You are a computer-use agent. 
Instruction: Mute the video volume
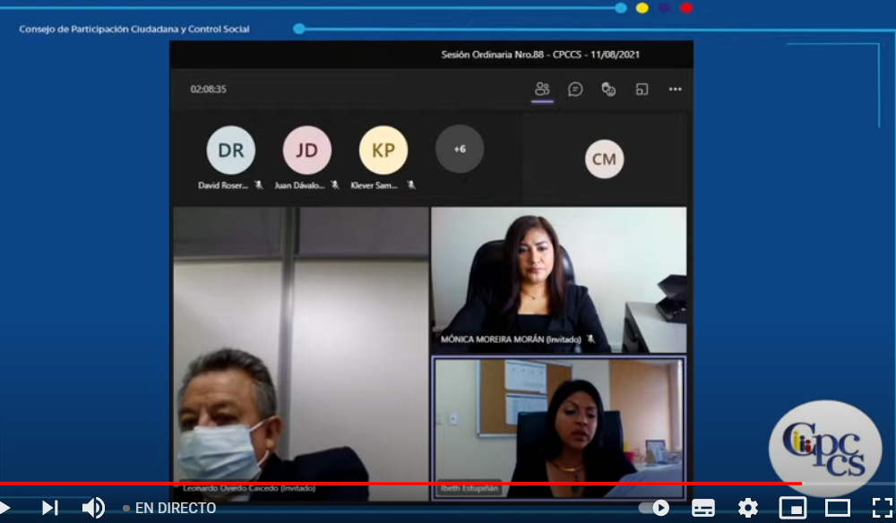(93, 508)
